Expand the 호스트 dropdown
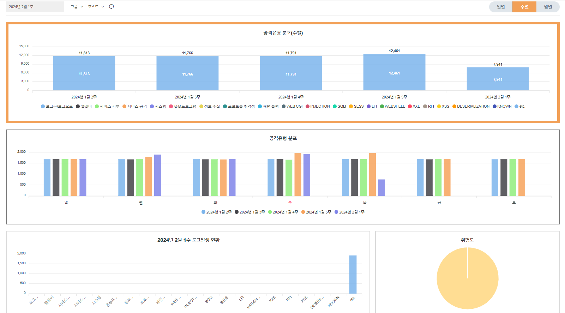The height and width of the screenshot is (313, 565). (x=96, y=7)
